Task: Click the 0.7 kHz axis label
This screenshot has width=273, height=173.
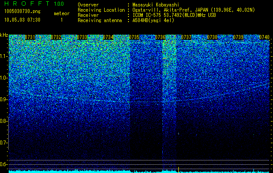Action: coord(3,143)
